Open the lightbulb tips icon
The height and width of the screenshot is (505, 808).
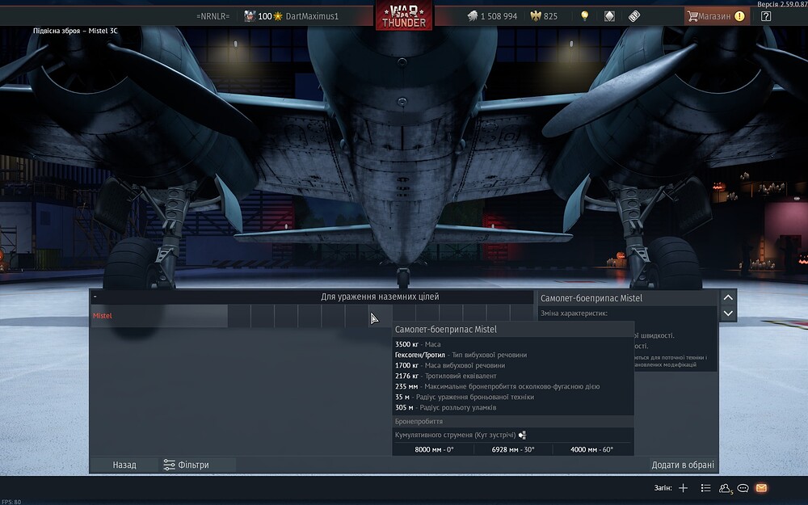coord(584,16)
